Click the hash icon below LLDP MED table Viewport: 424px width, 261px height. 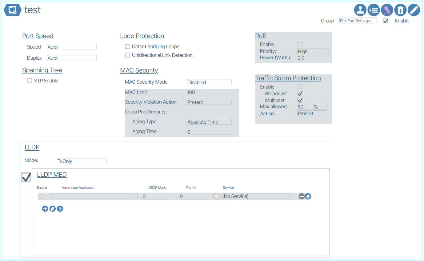[x=53, y=209]
